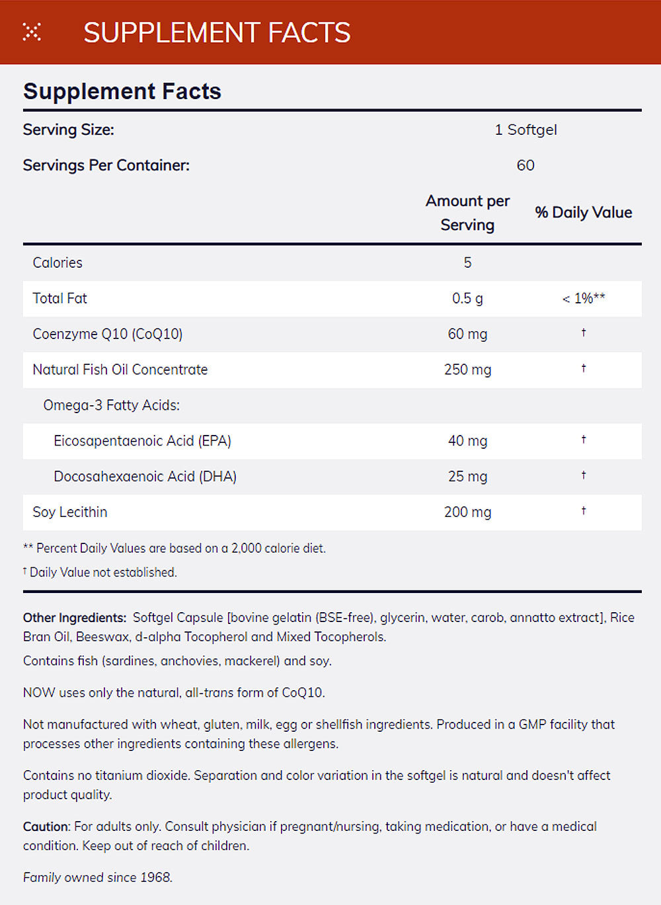Select the Natural Fish Oil Concentrate label
Viewport: 661px width, 905px height.
pos(120,370)
